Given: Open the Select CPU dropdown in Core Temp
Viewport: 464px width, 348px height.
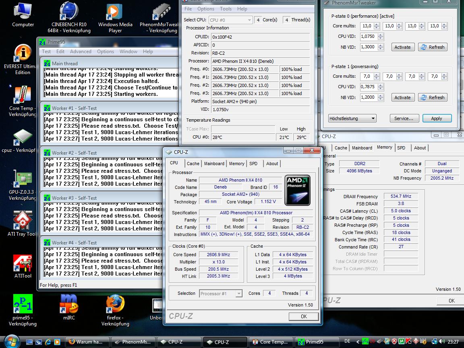Looking at the screenshot, I should click(230, 20).
